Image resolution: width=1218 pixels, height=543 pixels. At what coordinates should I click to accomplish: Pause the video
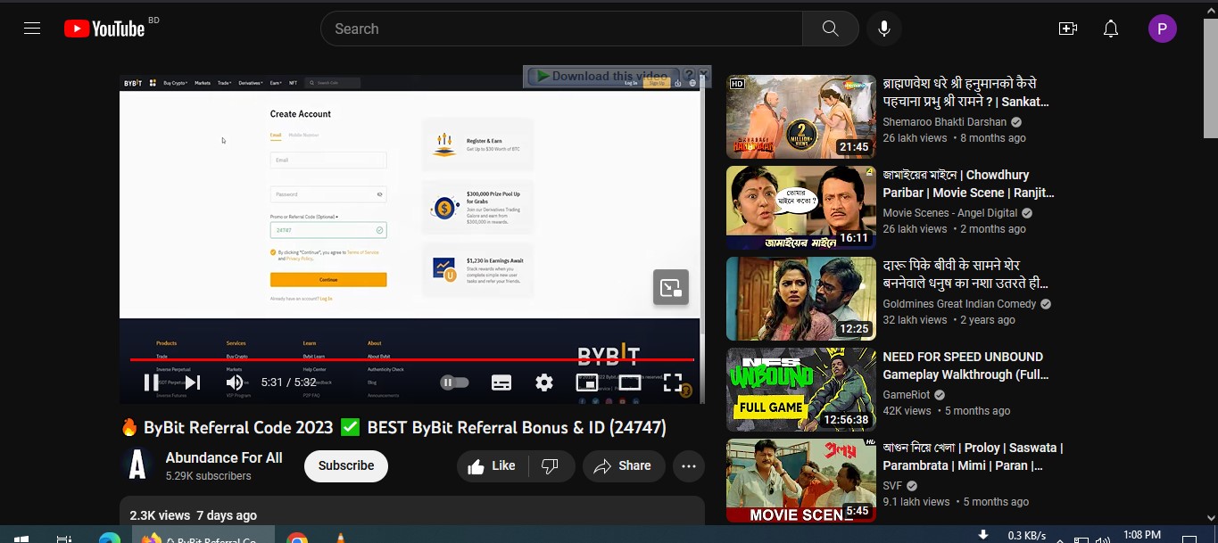point(152,383)
